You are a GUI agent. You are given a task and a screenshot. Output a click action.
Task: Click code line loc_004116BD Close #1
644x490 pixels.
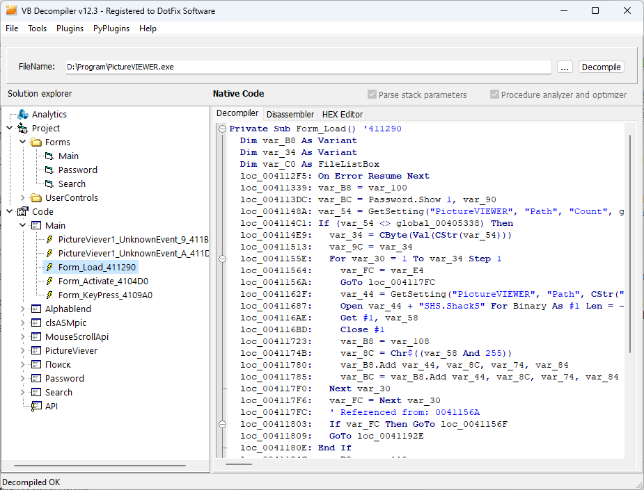tap(313, 329)
